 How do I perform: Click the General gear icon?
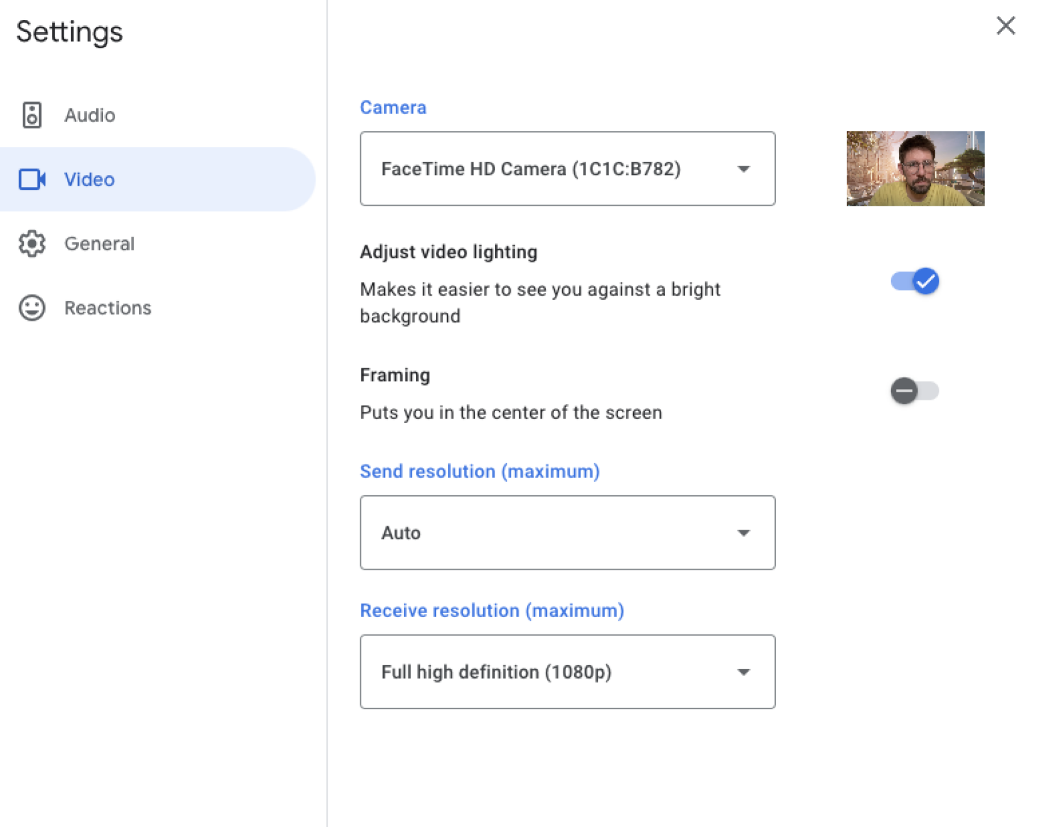click(32, 244)
